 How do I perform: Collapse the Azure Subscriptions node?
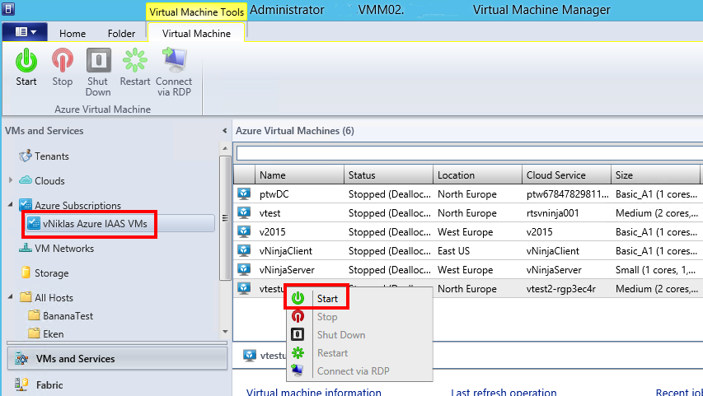[x=11, y=205]
